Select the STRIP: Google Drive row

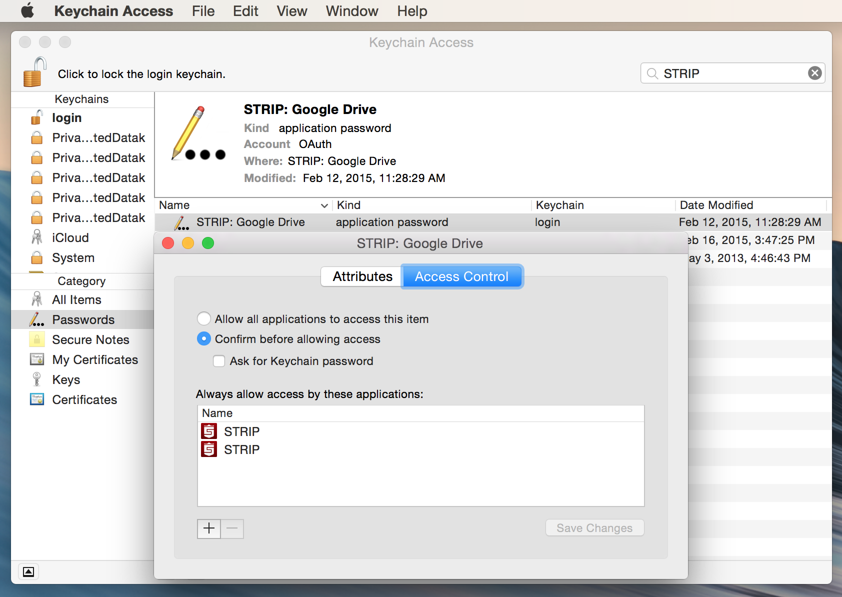click(493, 222)
